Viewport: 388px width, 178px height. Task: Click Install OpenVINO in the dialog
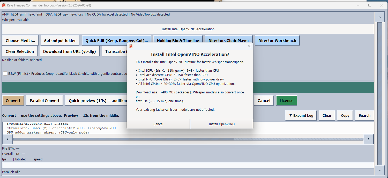click(x=221, y=124)
